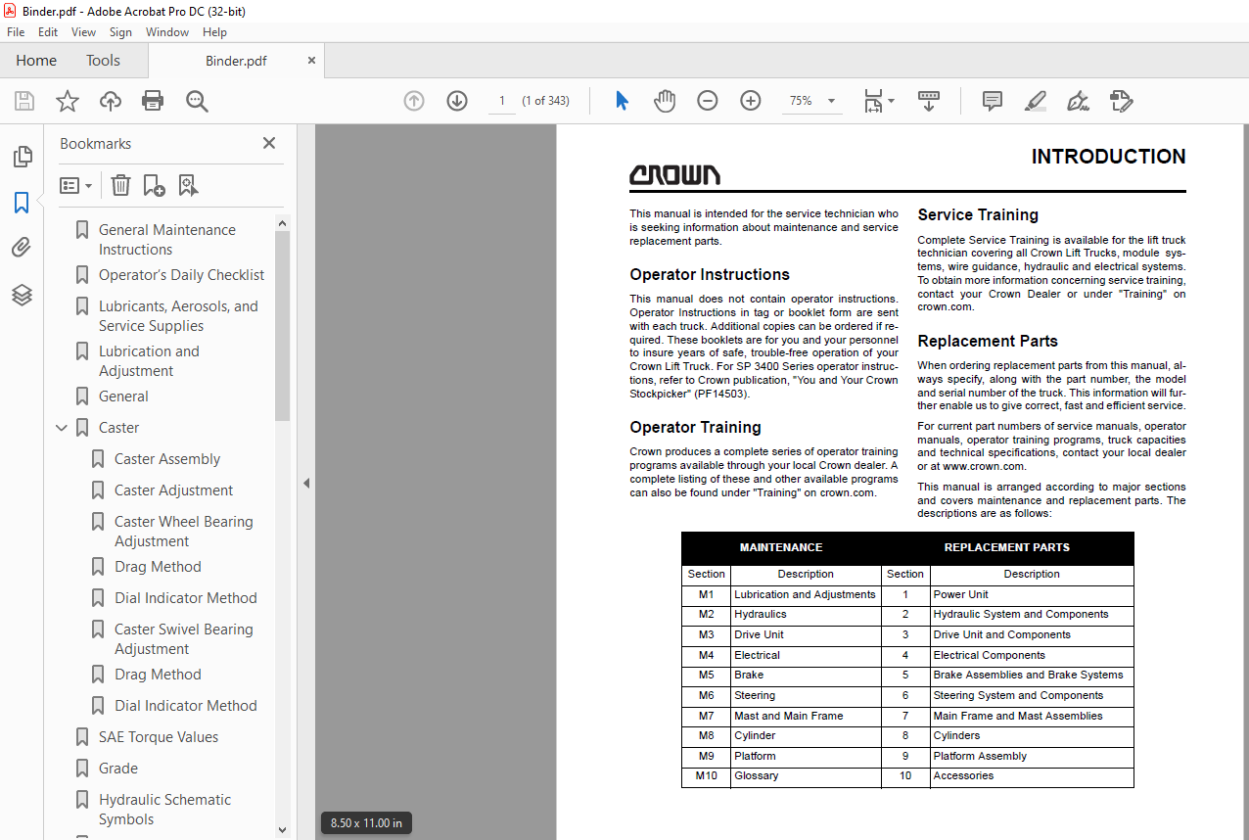Open the Find text magnifier tool
This screenshot has width=1249, height=840.
(x=197, y=101)
